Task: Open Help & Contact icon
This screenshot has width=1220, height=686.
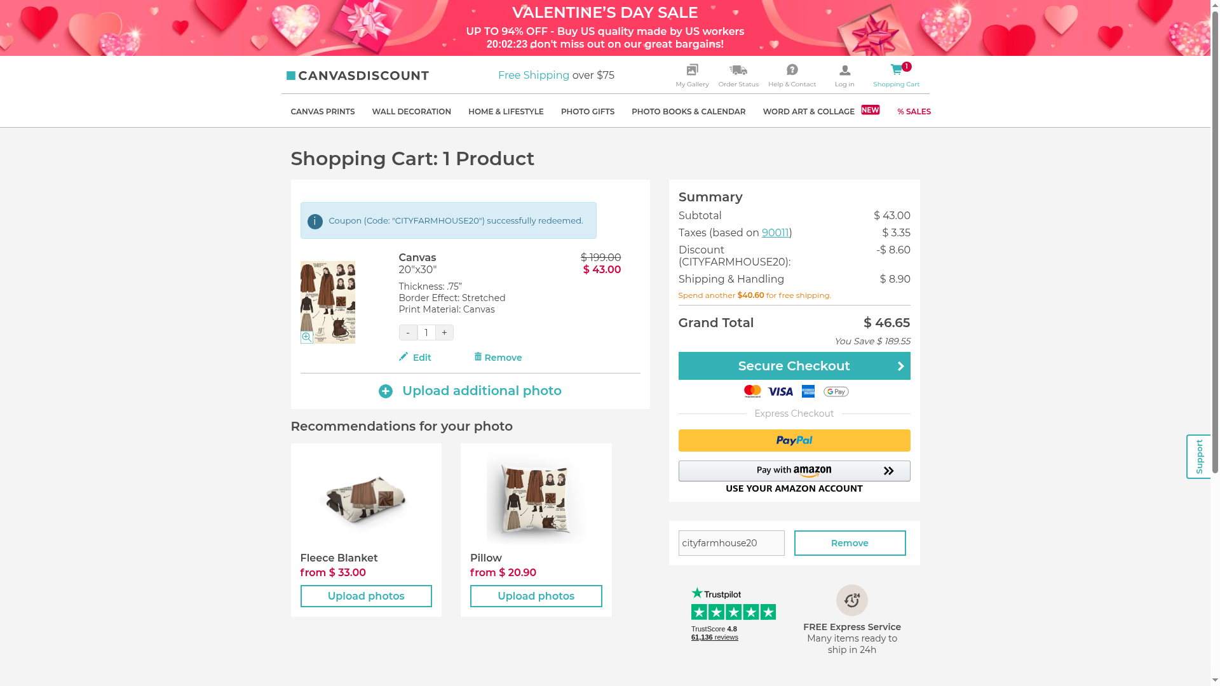Action: click(x=792, y=70)
